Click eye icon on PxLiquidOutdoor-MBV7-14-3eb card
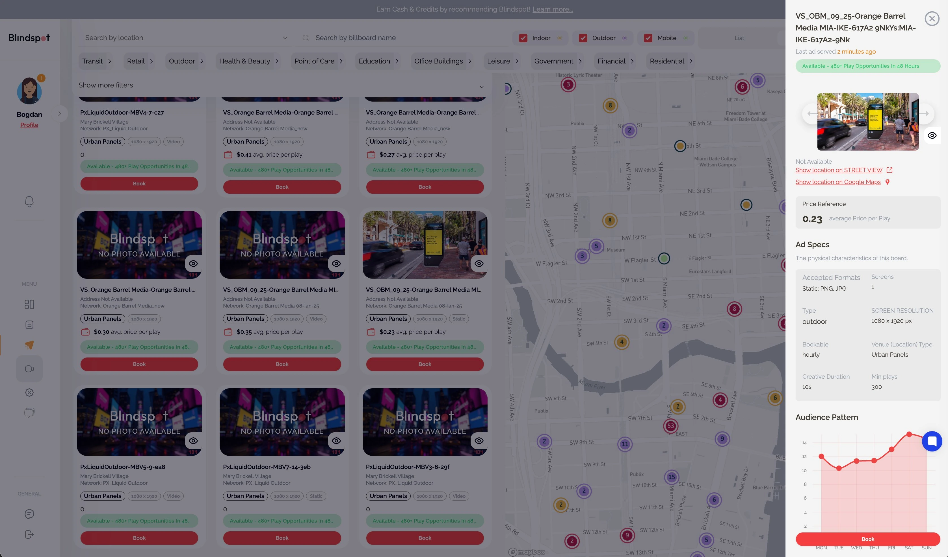The image size is (948, 557). 336,441
